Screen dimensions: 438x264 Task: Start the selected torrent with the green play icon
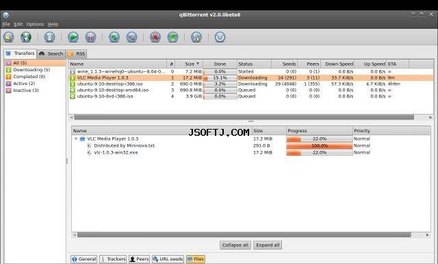coord(73,37)
